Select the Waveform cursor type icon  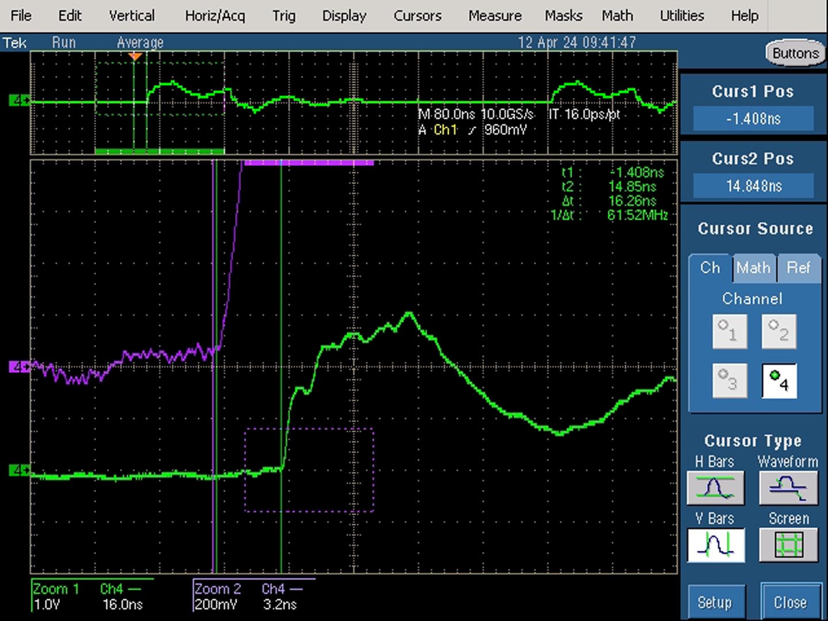tap(788, 488)
